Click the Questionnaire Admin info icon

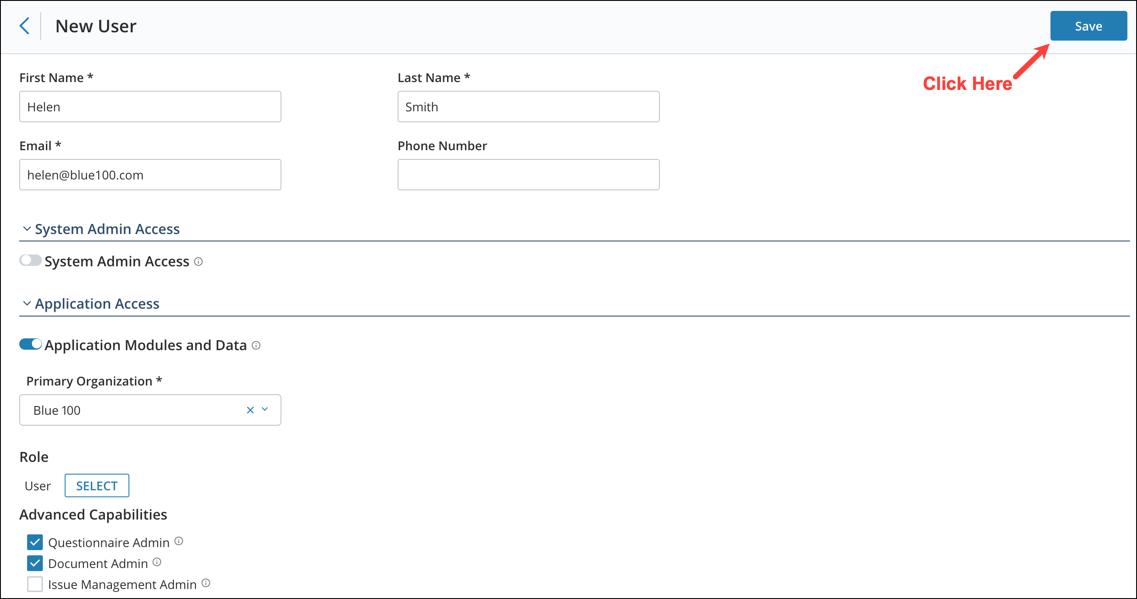[x=179, y=541]
